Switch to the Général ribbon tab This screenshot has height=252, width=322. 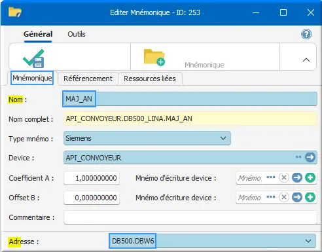tap(38, 34)
